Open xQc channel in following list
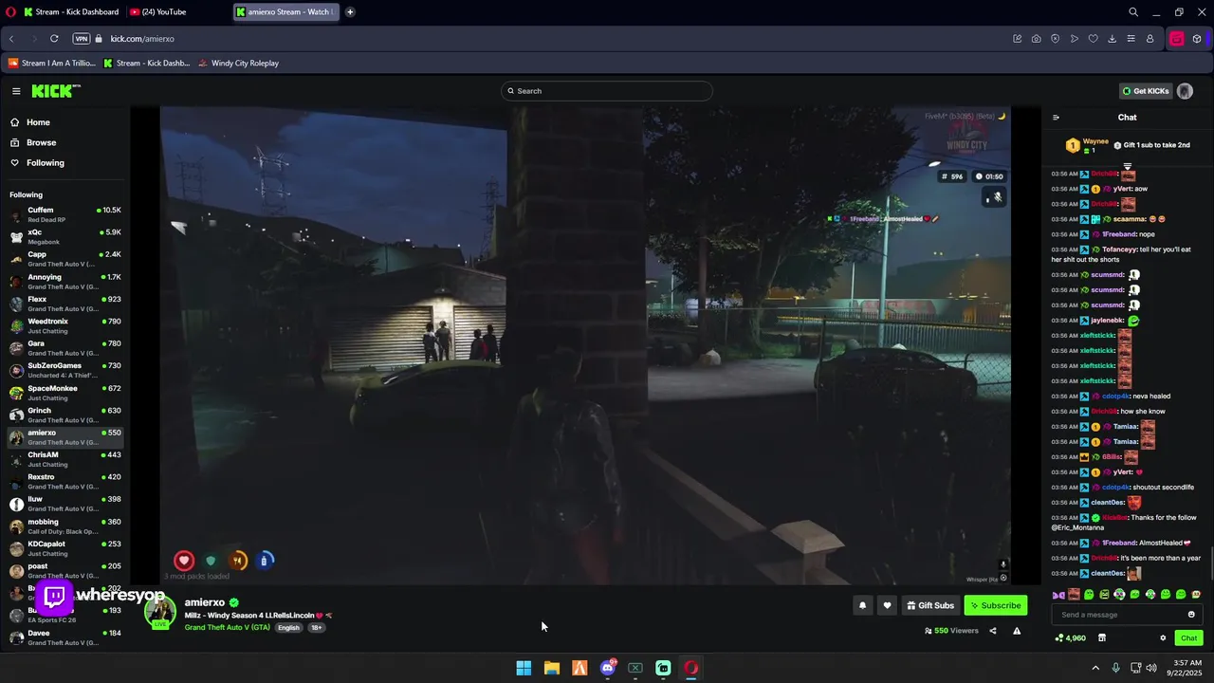This screenshot has height=683, width=1214. (64, 236)
